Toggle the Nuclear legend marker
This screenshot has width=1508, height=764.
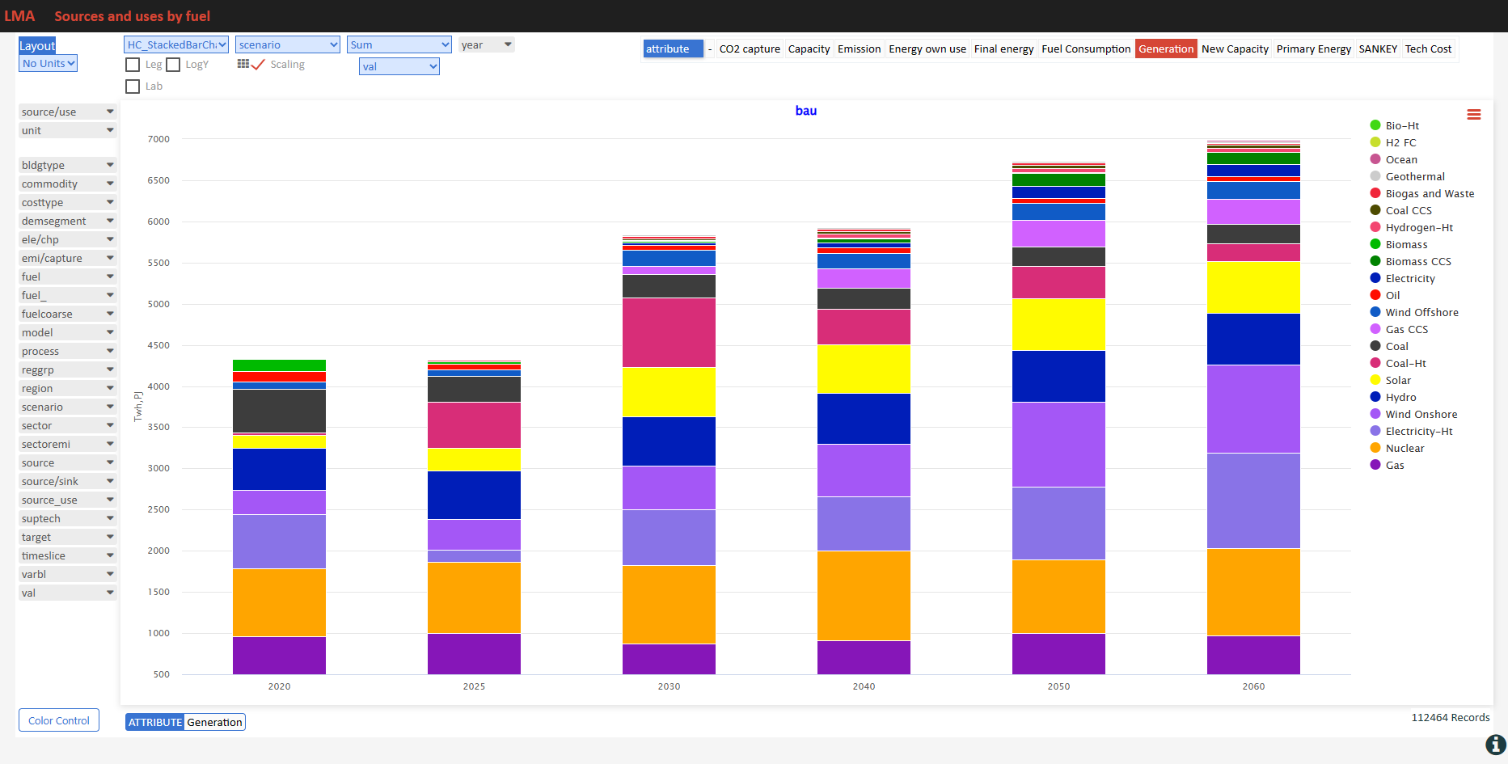point(1375,448)
